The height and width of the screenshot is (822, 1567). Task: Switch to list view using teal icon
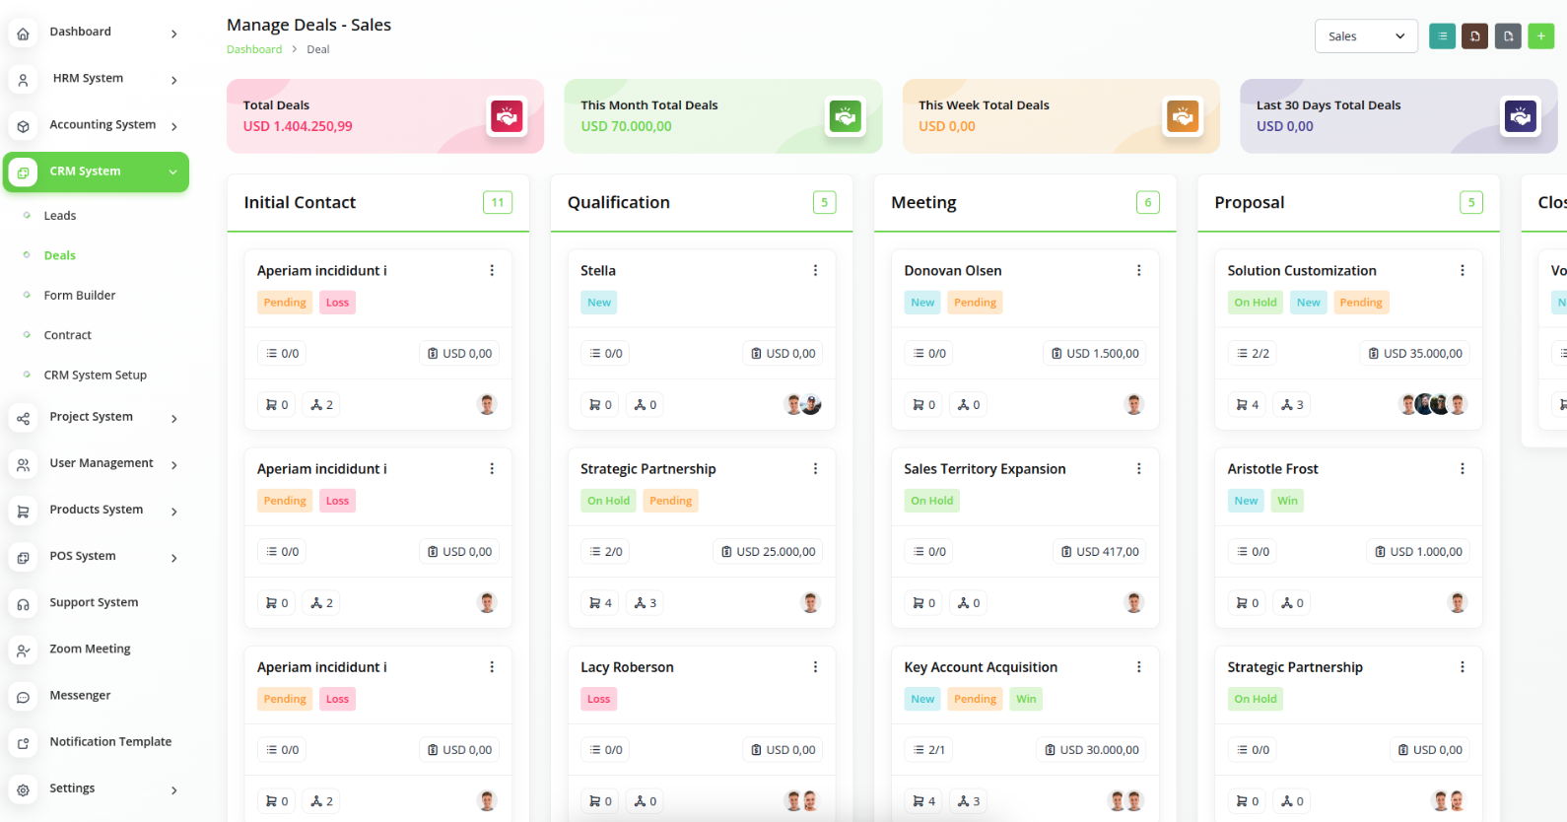(1442, 36)
